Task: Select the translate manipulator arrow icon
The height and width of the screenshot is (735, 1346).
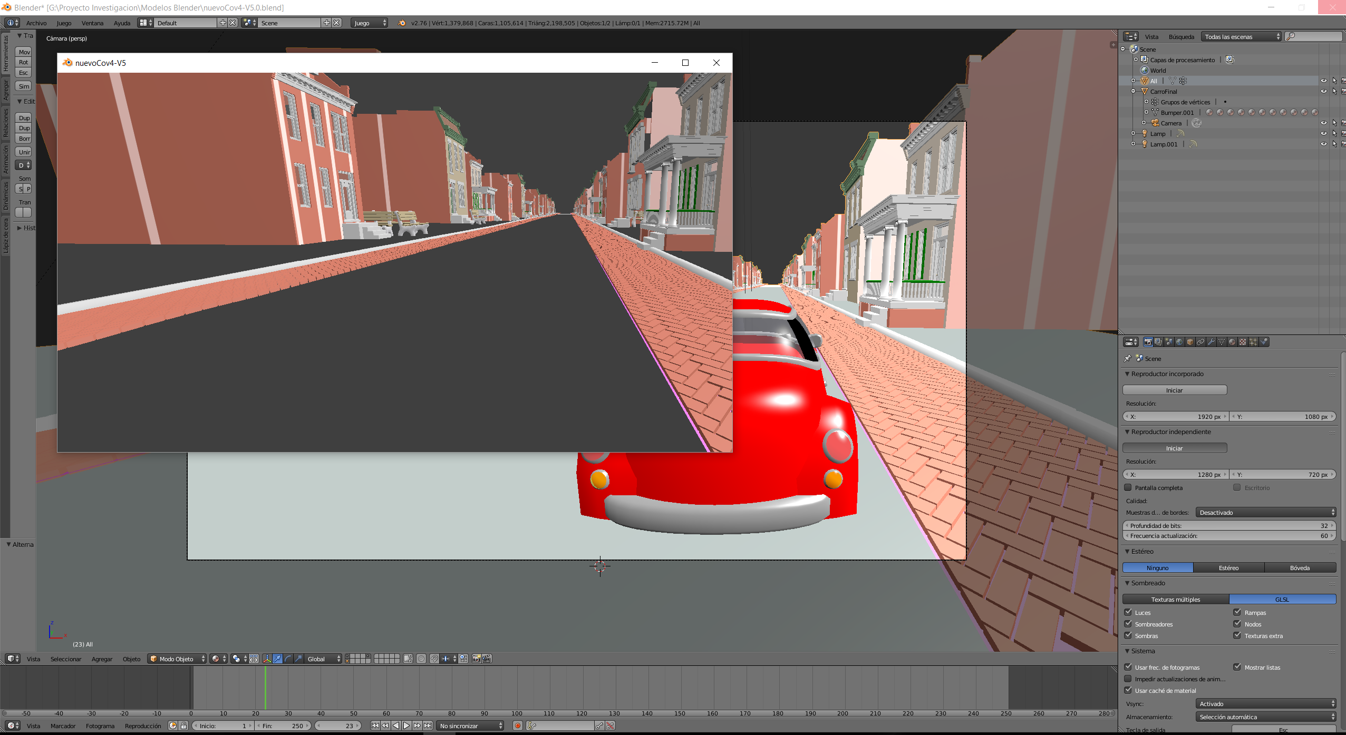Action: tap(277, 659)
